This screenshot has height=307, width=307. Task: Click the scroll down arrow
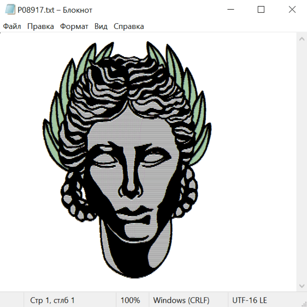[x=302, y=286]
